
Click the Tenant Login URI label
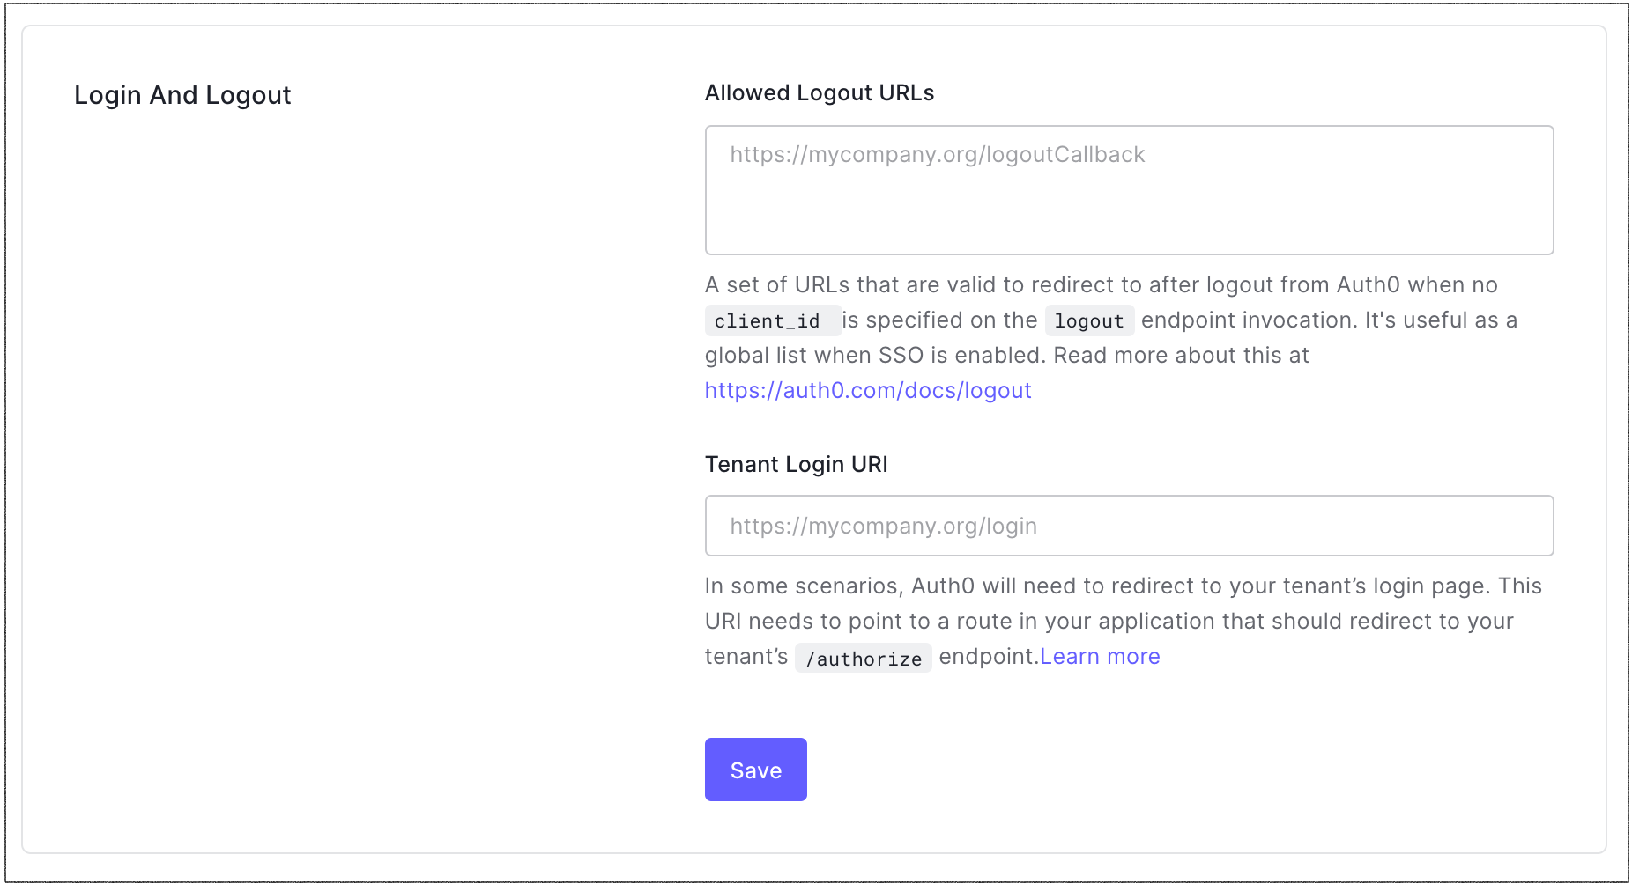pyautogui.click(x=797, y=464)
